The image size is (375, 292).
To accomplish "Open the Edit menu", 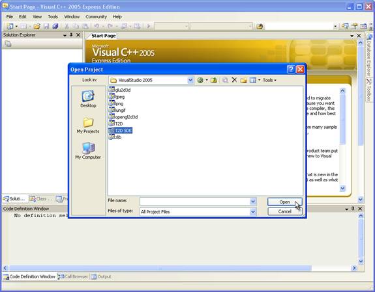I will [x=23, y=16].
